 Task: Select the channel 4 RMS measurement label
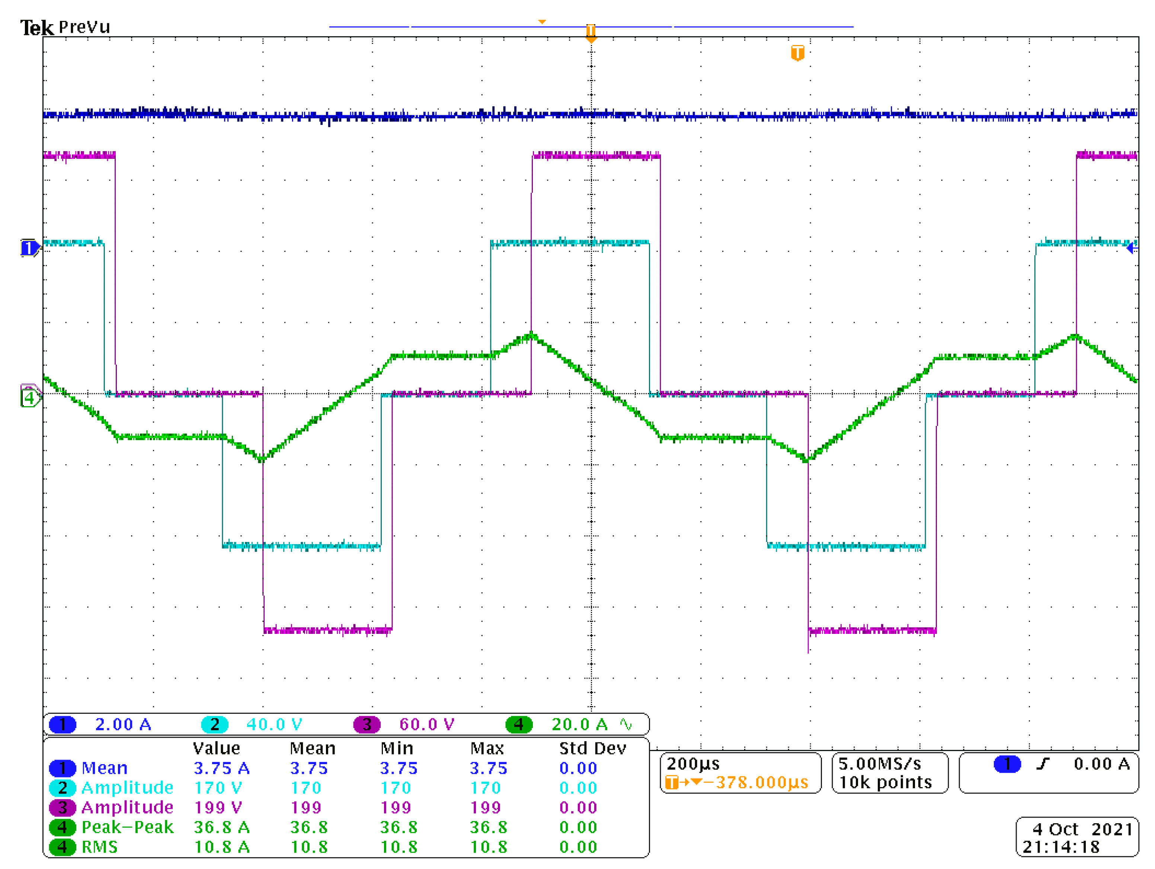[x=99, y=847]
